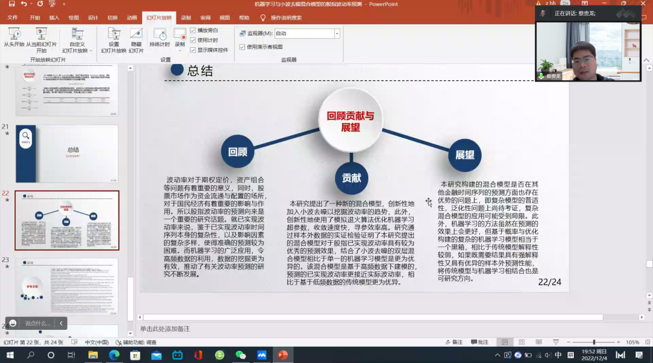This screenshot has width=653, height=363.
Task: Click zoom in plus button
Action: tap(619, 342)
